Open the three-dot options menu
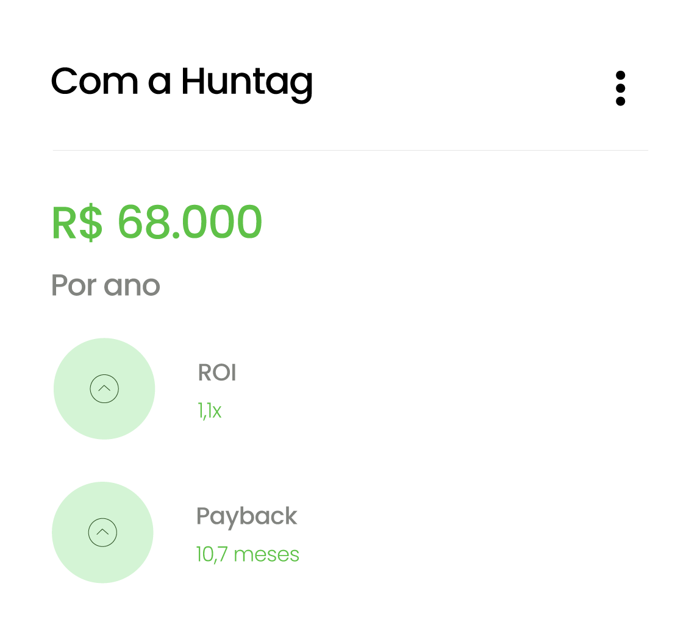This screenshot has height=636, width=700. coord(620,88)
